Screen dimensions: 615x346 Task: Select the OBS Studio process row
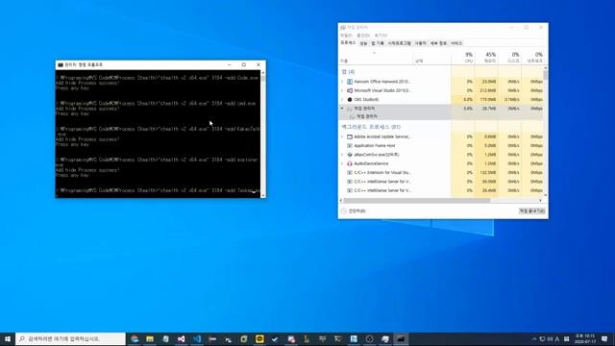click(441, 100)
